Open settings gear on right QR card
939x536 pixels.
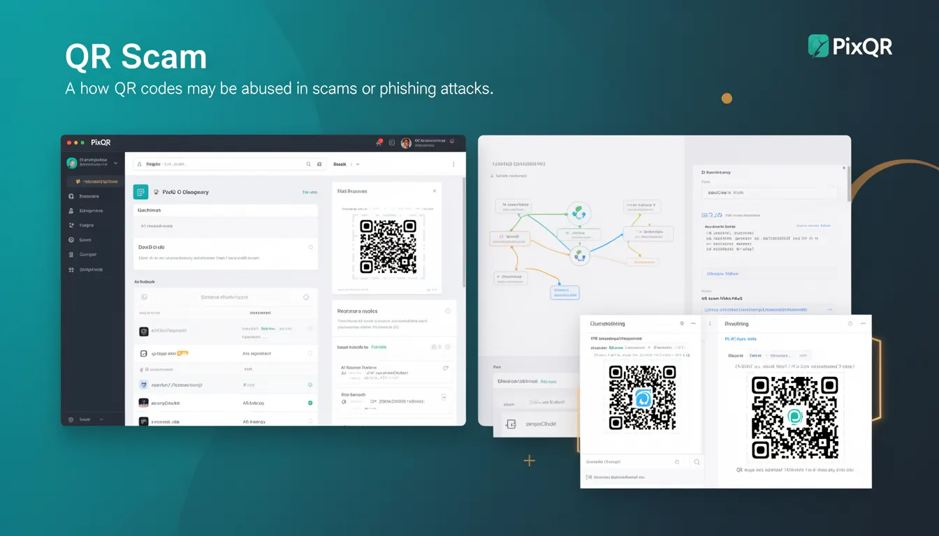(x=850, y=324)
